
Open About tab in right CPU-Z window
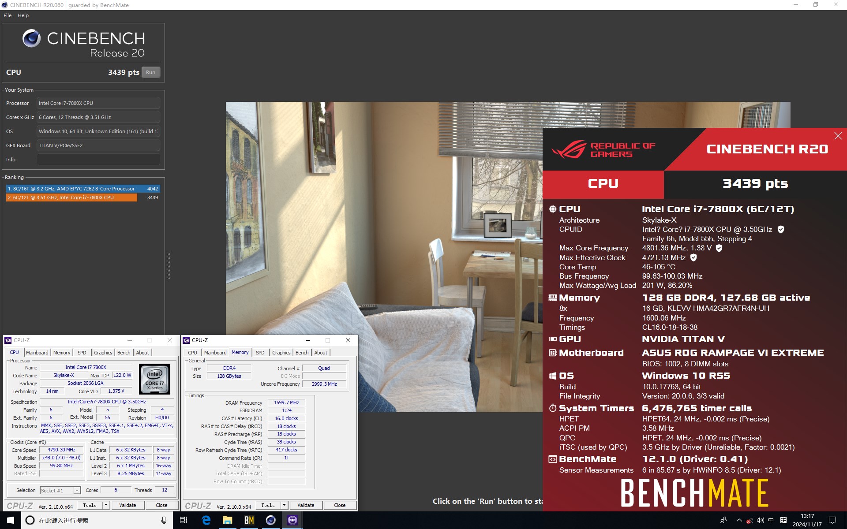[x=321, y=353]
